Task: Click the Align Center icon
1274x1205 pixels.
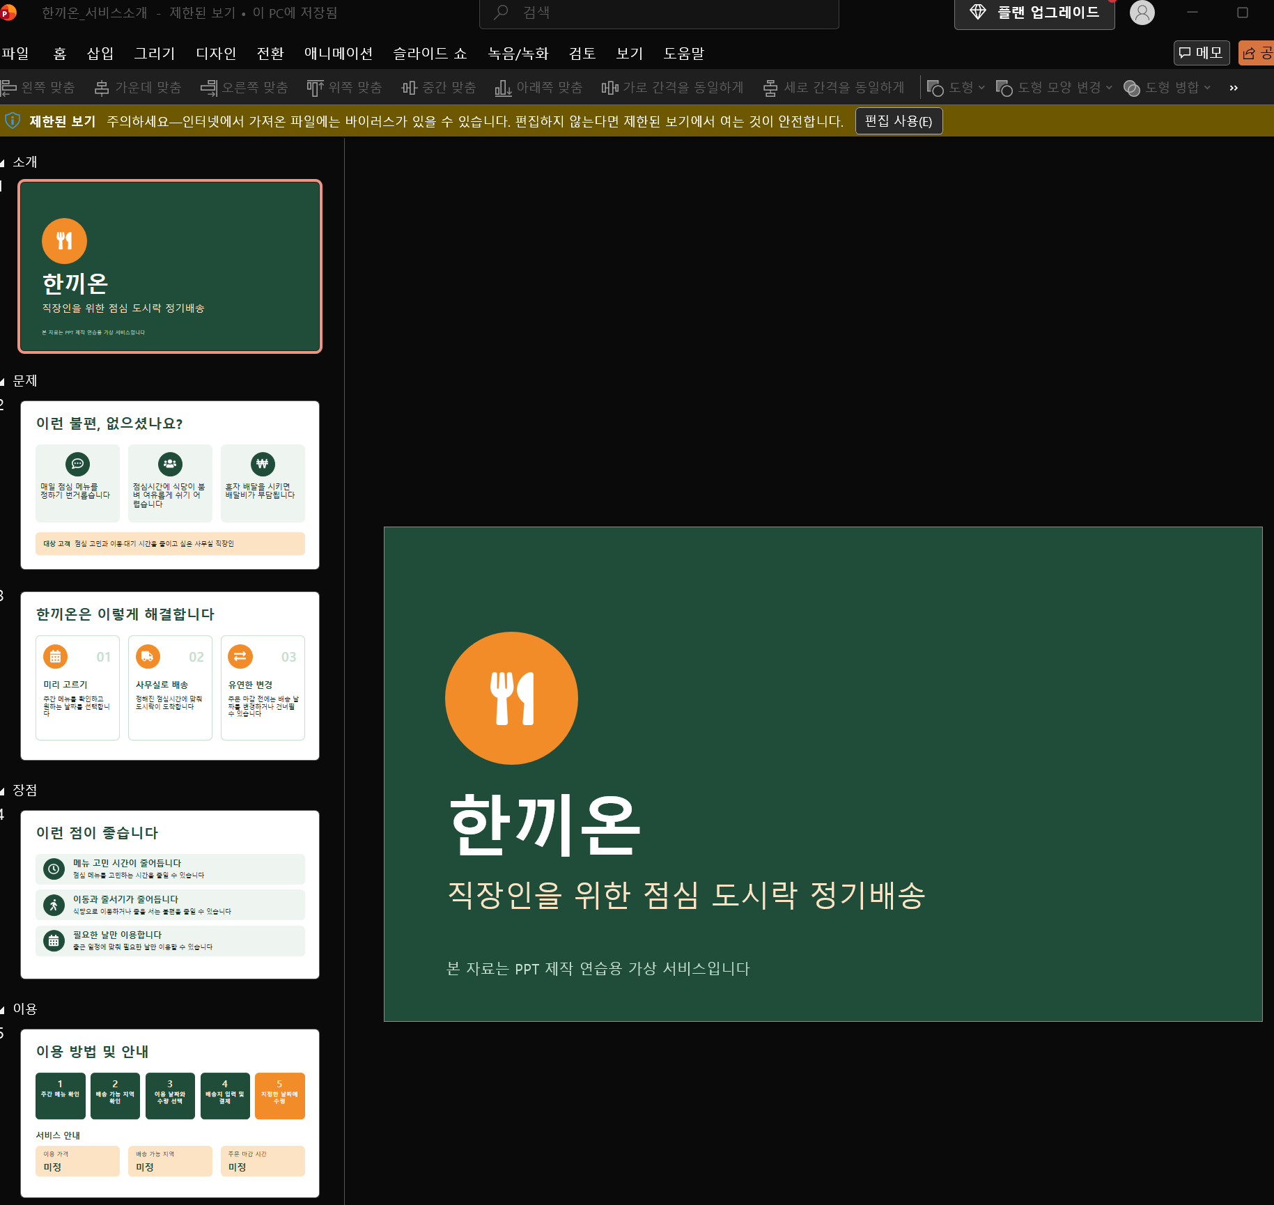Action: (102, 88)
